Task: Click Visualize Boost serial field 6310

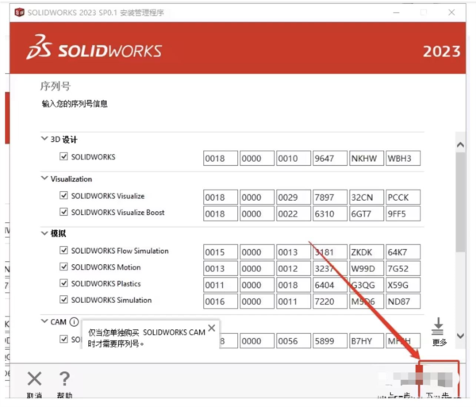Action: click(x=330, y=213)
